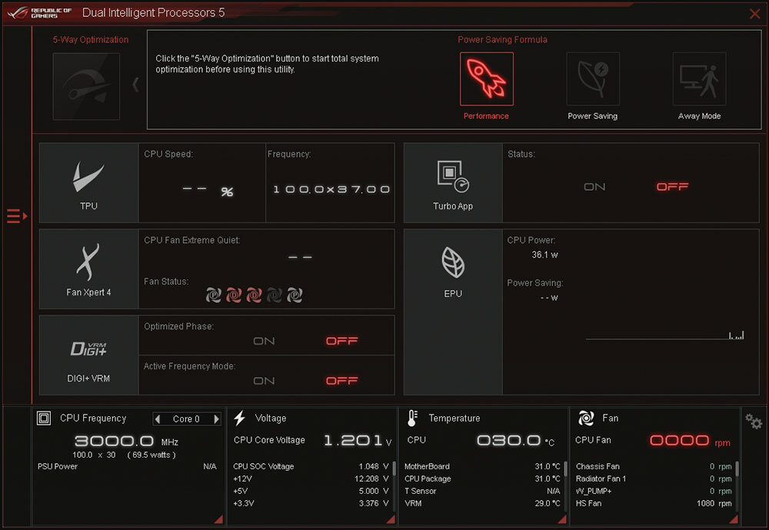Image resolution: width=769 pixels, height=530 pixels.
Task: Click the 5-Way Optimization heading
Action: pos(91,40)
